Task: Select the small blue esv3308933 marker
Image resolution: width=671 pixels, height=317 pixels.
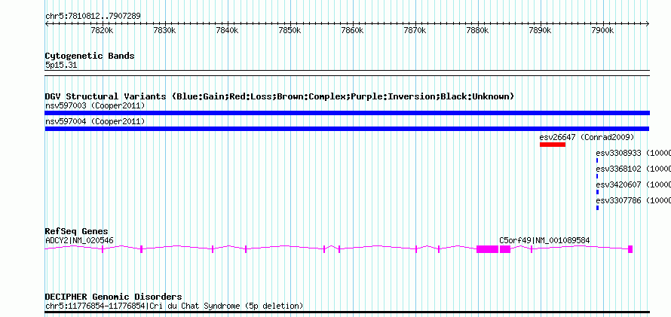Action: tap(597, 160)
